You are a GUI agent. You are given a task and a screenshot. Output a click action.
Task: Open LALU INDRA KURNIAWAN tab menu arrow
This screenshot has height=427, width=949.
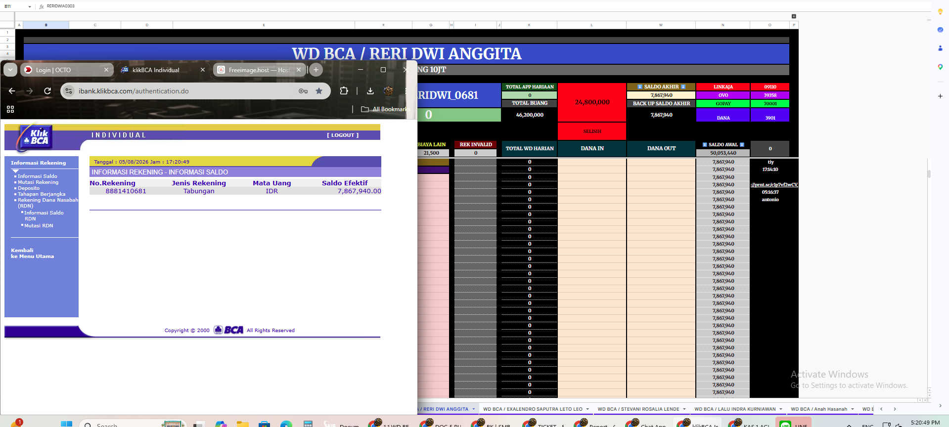pyautogui.click(x=781, y=409)
